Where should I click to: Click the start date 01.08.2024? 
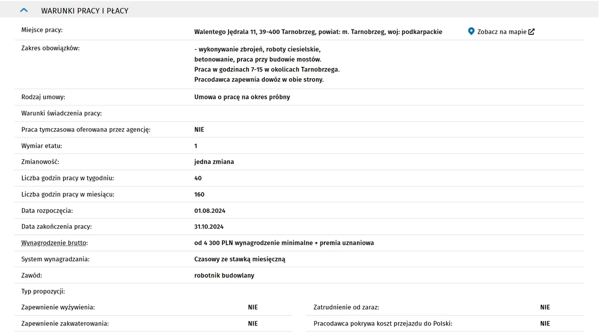[210, 210]
